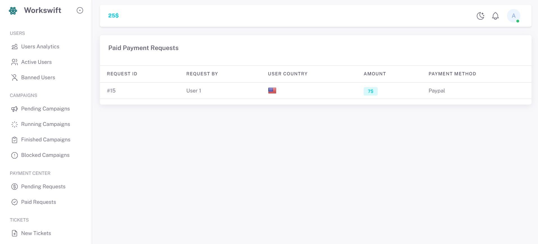The height and width of the screenshot is (244, 538).
Task: Click the PAYMENT CENTER section label
Action: pos(30,173)
